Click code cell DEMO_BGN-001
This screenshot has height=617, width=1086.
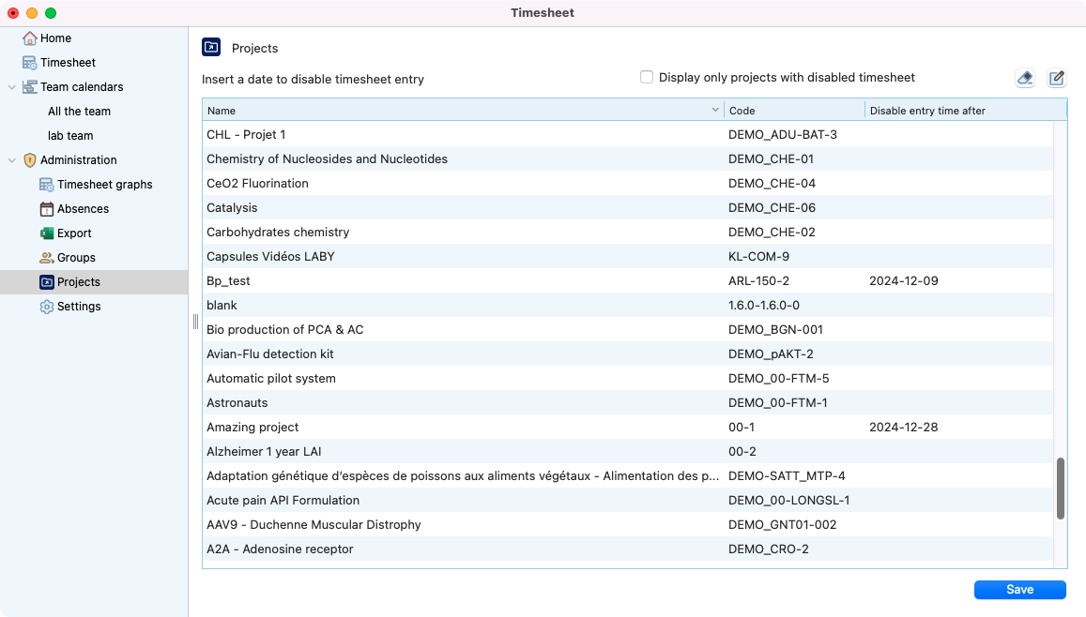coord(775,330)
